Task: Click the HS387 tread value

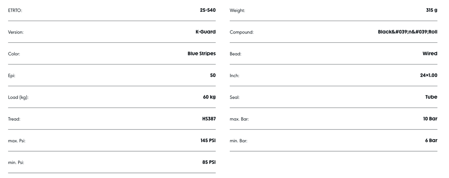Action: point(208,119)
